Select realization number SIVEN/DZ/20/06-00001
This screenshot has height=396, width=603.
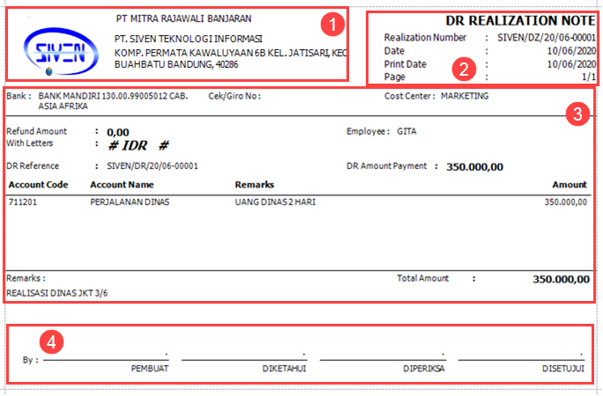tap(546, 37)
